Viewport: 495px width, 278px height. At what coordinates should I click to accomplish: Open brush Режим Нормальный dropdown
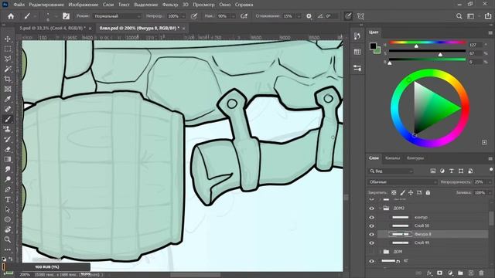click(x=117, y=16)
